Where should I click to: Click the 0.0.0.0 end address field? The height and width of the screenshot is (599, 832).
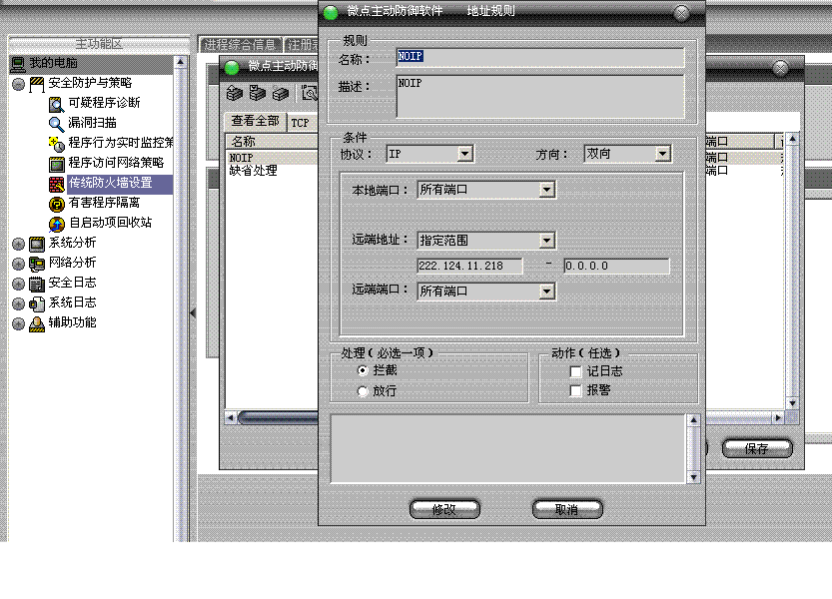pyautogui.click(x=616, y=267)
